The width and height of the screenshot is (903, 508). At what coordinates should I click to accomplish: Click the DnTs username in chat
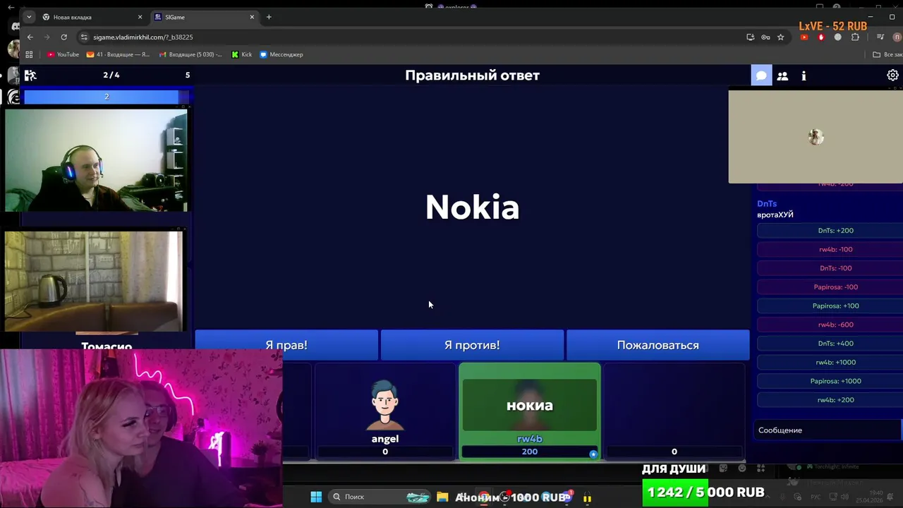pos(767,203)
